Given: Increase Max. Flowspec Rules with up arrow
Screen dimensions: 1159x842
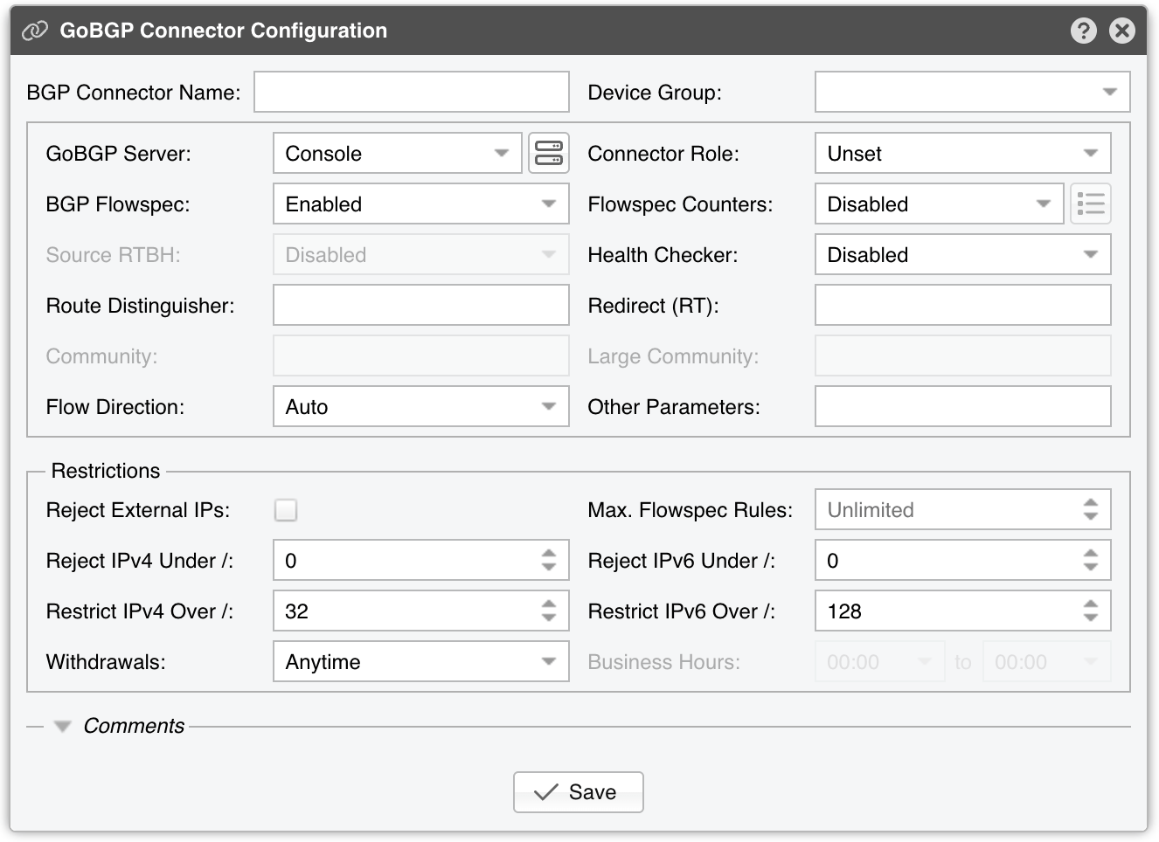Looking at the screenshot, I should click(1091, 503).
